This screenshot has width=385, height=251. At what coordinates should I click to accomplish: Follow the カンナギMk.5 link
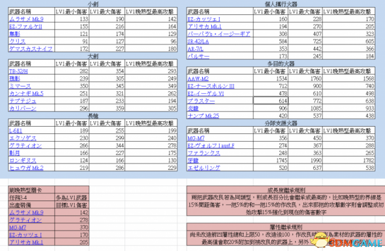(x=26, y=94)
